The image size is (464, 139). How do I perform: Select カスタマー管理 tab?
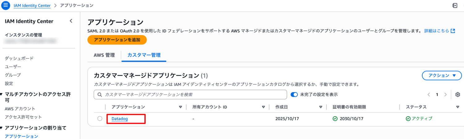click(144, 55)
